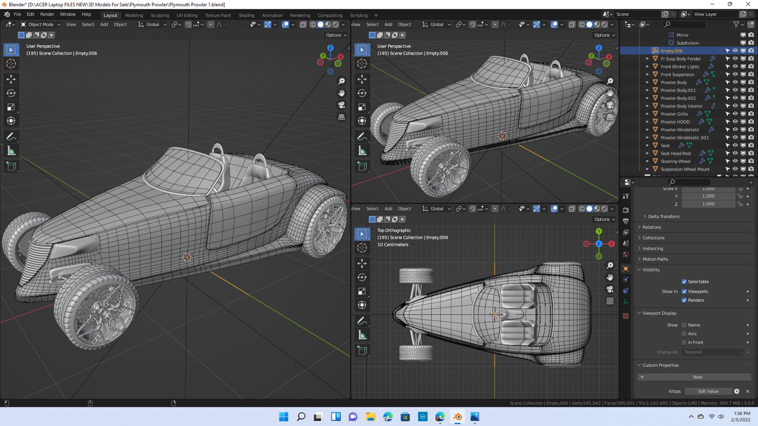Open the Tool properties tab
Viewport: 758px width, 426px height.
[x=626, y=196]
